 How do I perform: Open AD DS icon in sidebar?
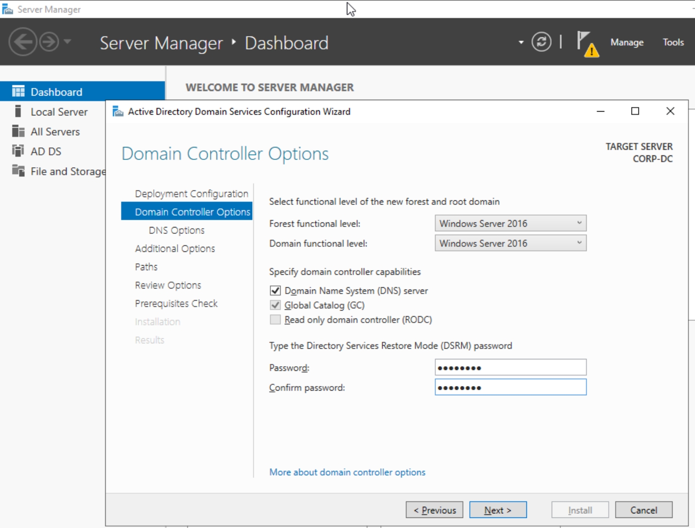[18, 151]
